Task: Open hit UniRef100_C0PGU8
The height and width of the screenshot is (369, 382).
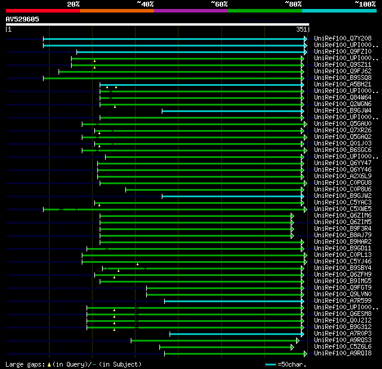Action: tap(343, 183)
